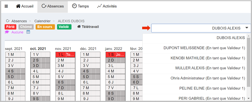Click the déc. 2021 month header

click(x=88, y=49)
